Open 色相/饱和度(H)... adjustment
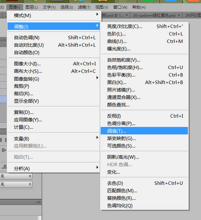The image size is (201, 220). click(x=144, y=67)
